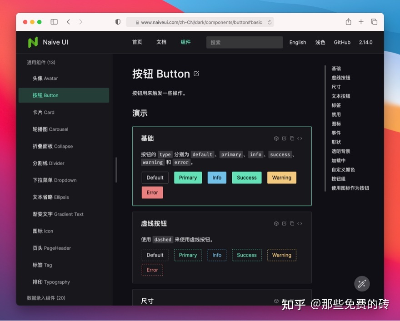Open a new tab with the plus icon
The image size is (400, 321).
pos(361,22)
